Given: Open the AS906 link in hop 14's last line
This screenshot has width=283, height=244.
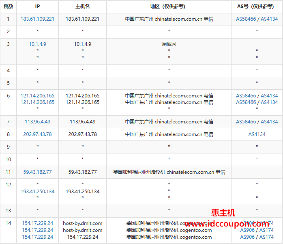Looking at the screenshot, I should coord(247,237).
